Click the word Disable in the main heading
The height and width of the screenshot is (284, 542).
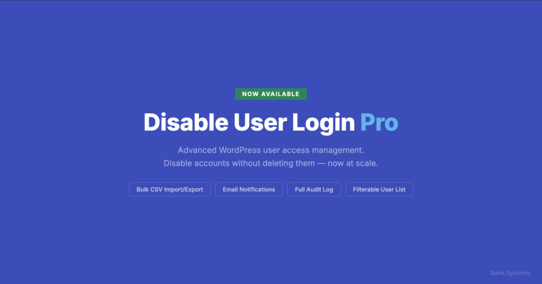(186, 122)
